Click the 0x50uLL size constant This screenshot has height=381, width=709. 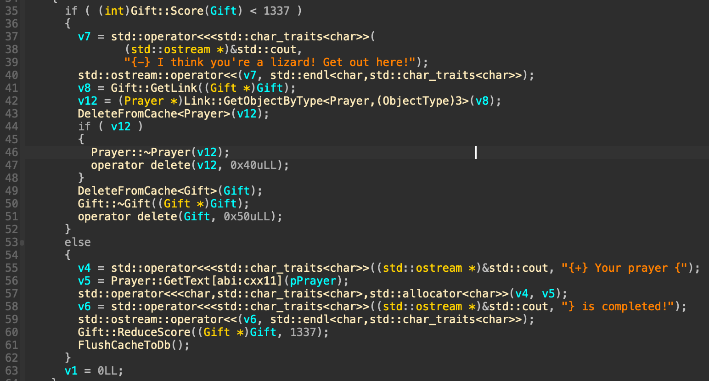247,216
